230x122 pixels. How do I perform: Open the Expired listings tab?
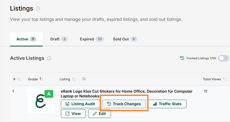92,39
